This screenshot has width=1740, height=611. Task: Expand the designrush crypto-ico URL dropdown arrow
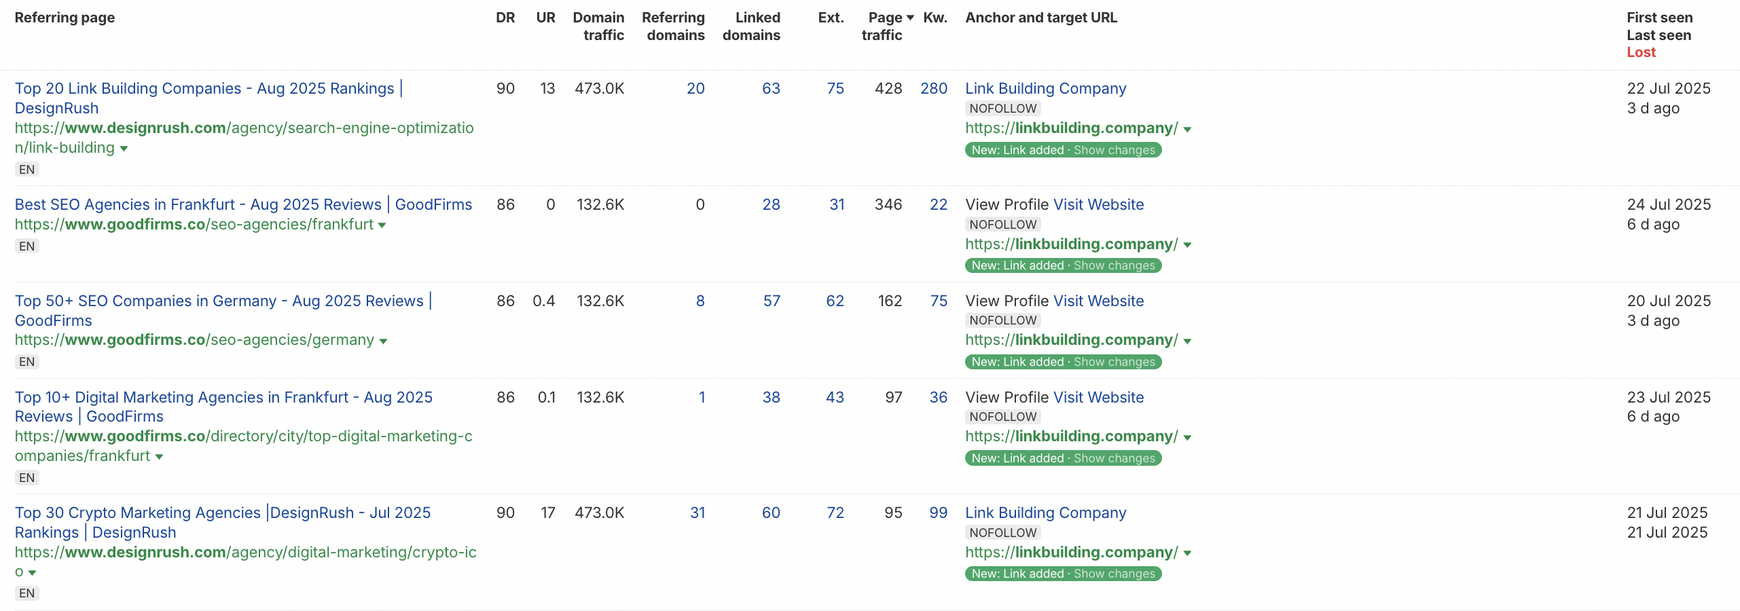pyautogui.click(x=32, y=573)
